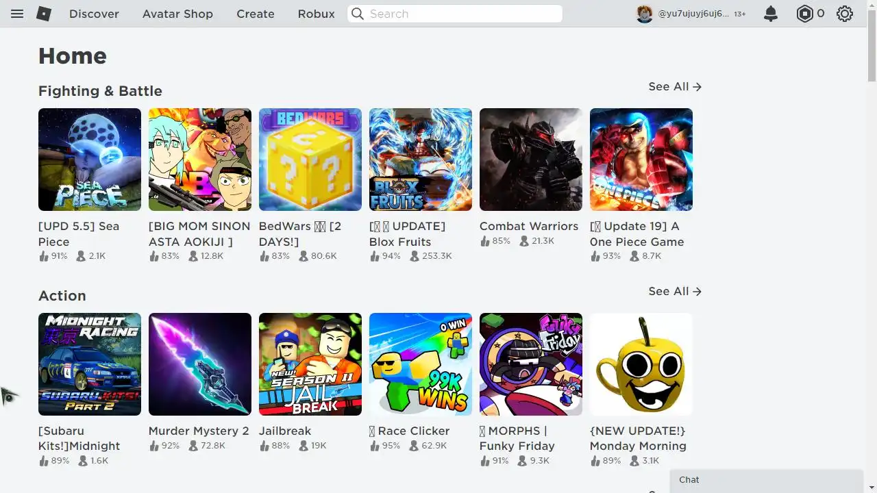Click the player icon beside 80.6K
Screen dimensions: 877x493
[x=304, y=256]
